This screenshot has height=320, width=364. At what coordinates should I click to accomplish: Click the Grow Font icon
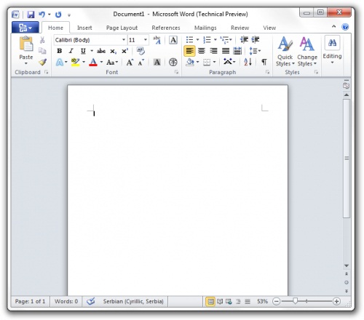coord(130,63)
